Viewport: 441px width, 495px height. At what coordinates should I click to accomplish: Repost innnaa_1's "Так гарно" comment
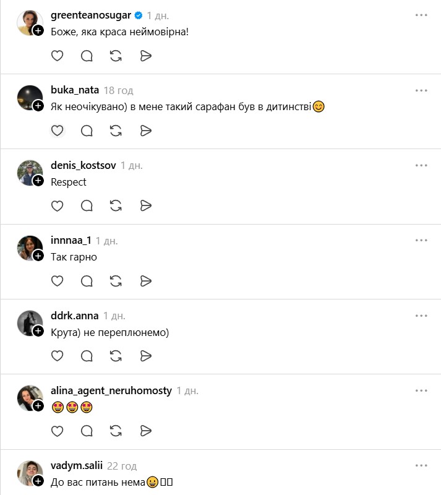(x=116, y=281)
